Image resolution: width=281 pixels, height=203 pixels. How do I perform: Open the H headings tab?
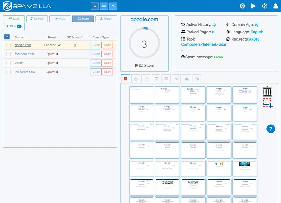click(146, 79)
